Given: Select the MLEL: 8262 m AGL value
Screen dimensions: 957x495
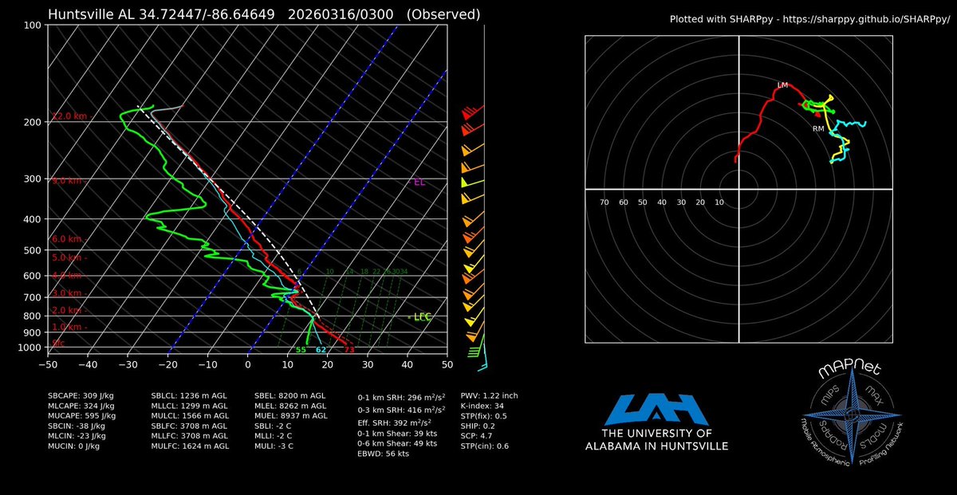Looking at the screenshot, I should pos(290,406).
